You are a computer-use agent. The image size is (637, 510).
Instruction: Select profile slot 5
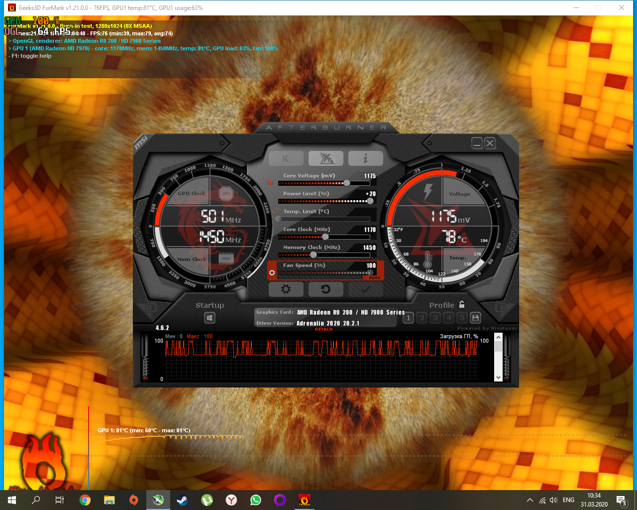point(462,318)
